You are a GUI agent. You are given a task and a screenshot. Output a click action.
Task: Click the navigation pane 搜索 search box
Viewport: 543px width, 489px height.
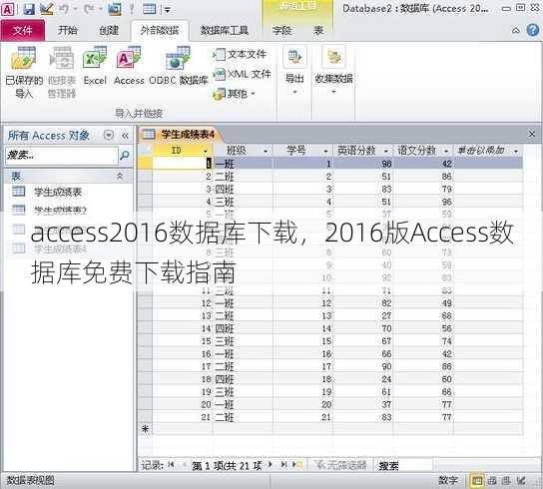[61, 155]
